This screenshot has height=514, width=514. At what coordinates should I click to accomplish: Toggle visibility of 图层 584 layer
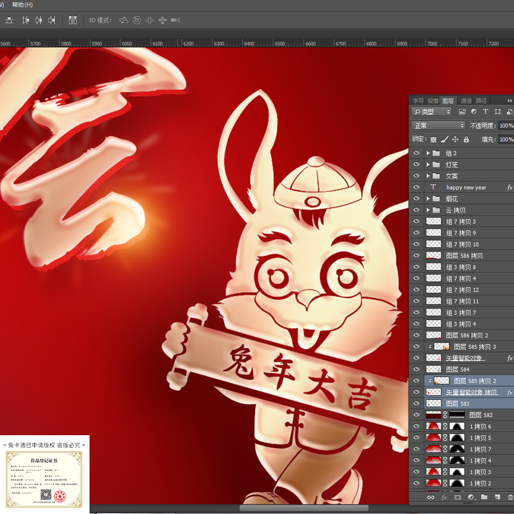pyautogui.click(x=416, y=370)
